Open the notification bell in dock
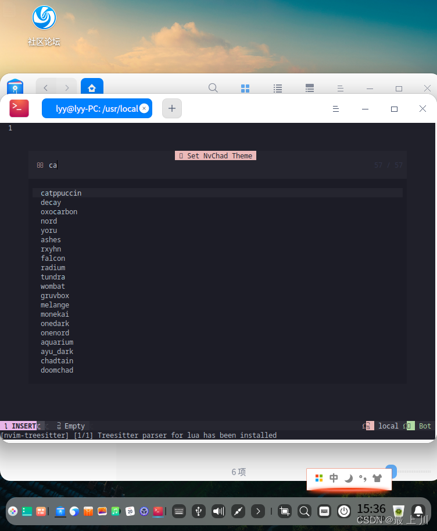The width and height of the screenshot is (437, 531). [x=418, y=511]
